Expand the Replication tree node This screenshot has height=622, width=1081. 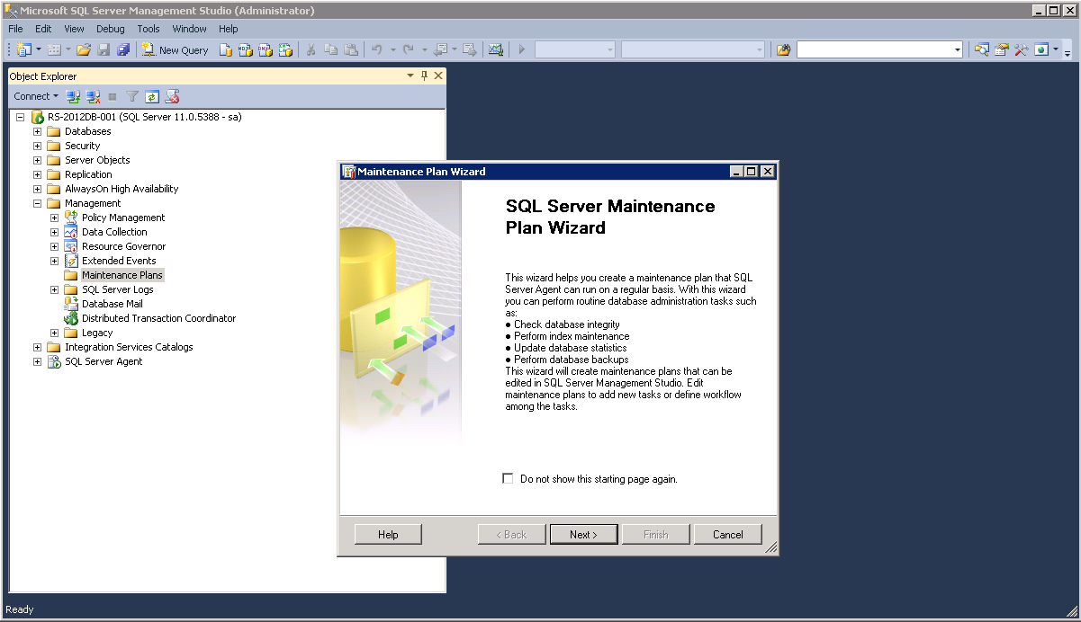38,174
